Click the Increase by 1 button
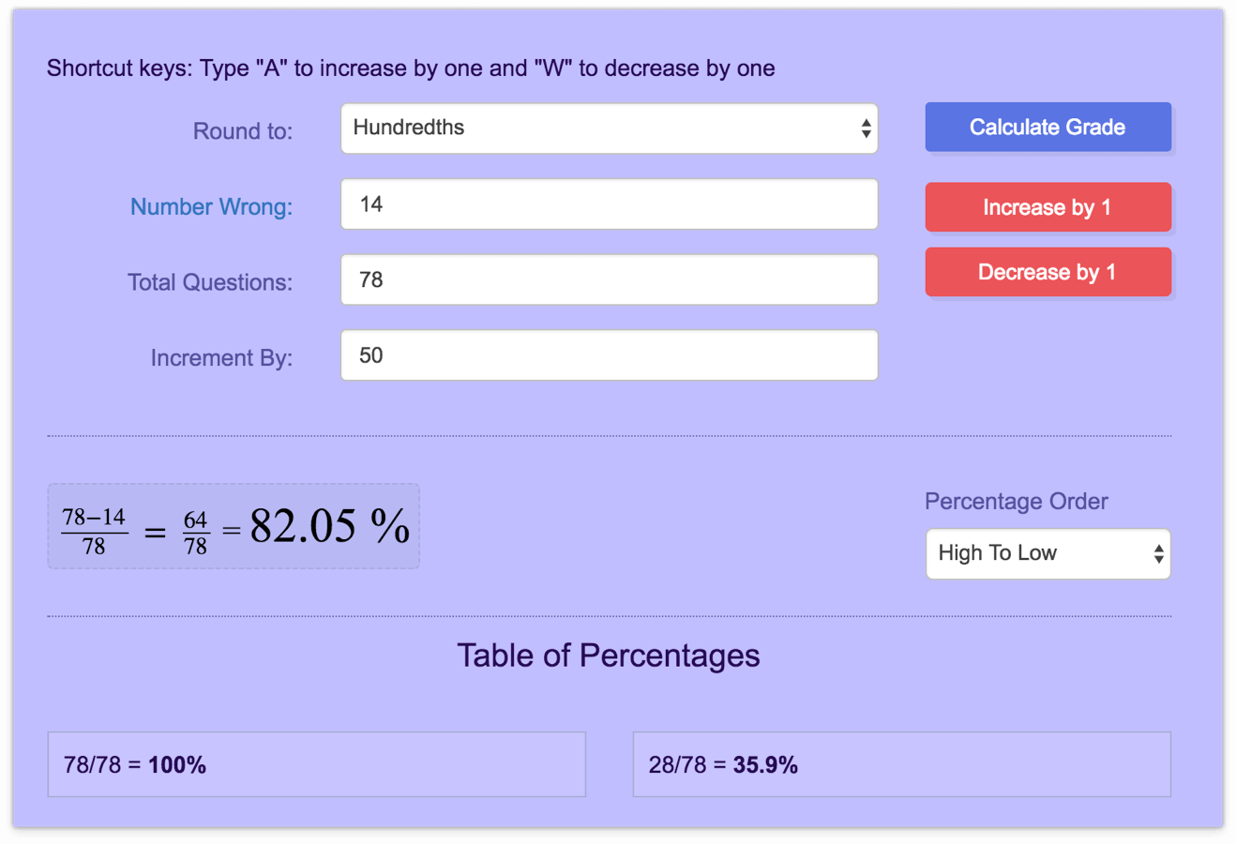 coord(1048,207)
